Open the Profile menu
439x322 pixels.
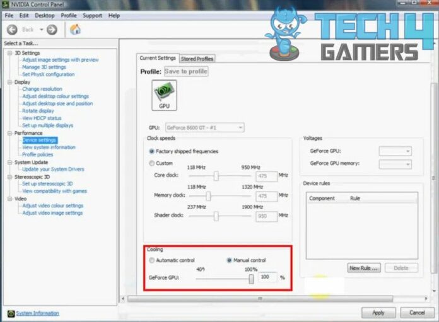coord(69,15)
